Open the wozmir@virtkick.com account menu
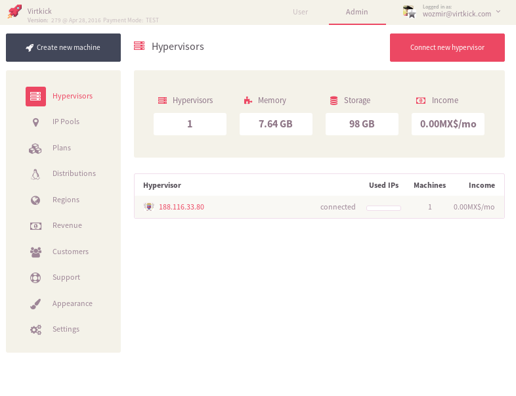The width and height of the screenshot is (516, 396). 456,13
